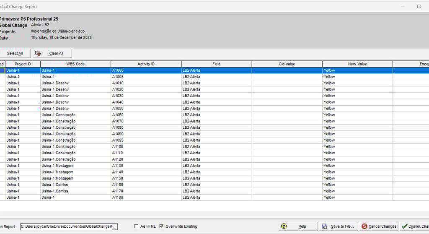Click the Select All button

[15, 53]
